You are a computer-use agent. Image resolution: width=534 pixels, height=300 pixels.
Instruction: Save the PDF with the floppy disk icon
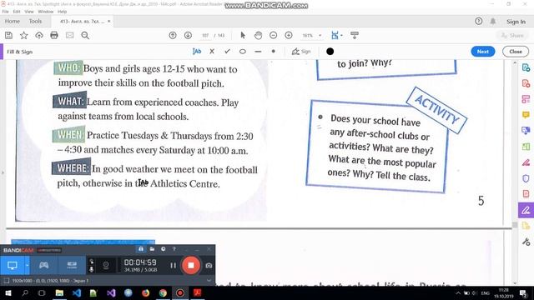pyautogui.click(x=8, y=35)
